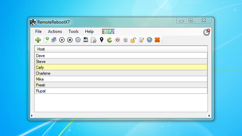Click the right scroll arrow at bottom
242x136 pixels.
point(209,116)
